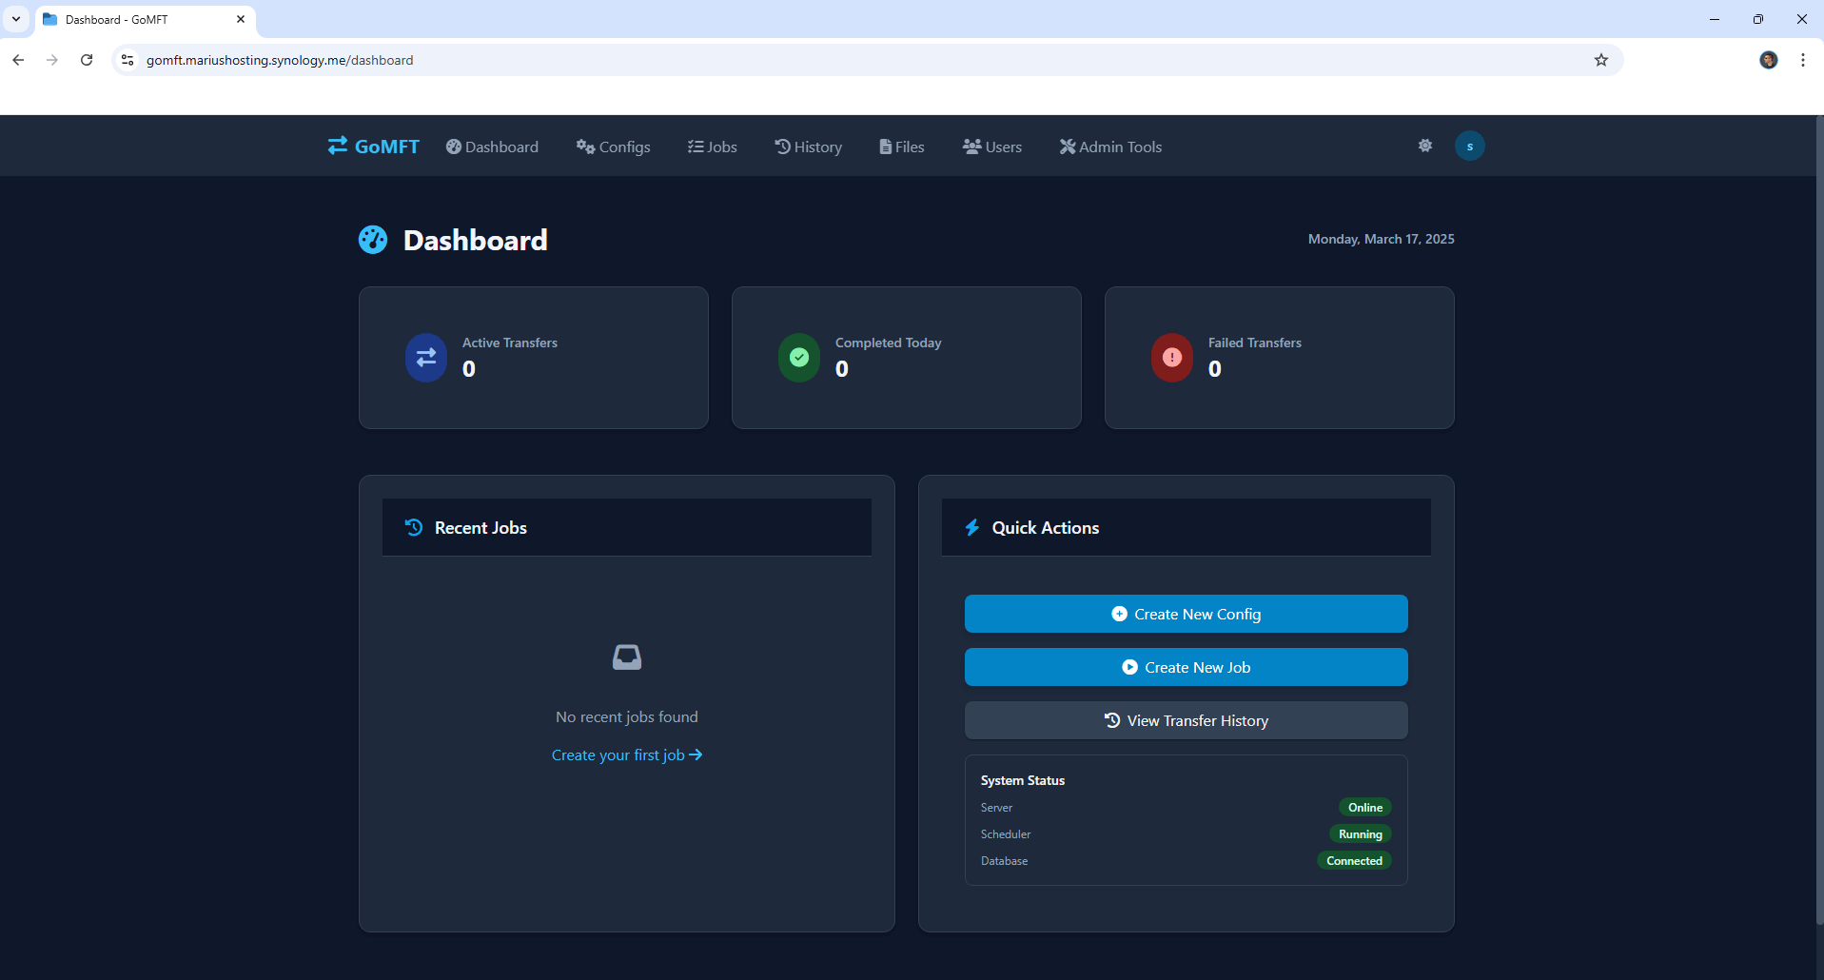Click the Completed Today count value

pyautogui.click(x=842, y=369)
